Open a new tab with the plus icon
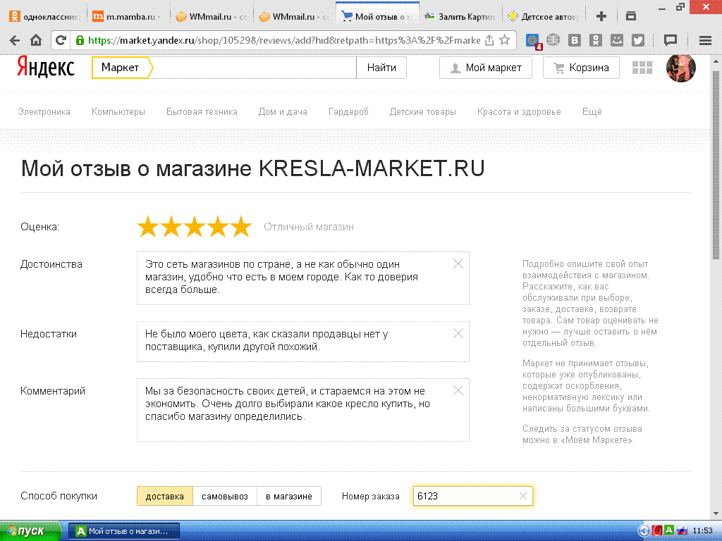 601,17
